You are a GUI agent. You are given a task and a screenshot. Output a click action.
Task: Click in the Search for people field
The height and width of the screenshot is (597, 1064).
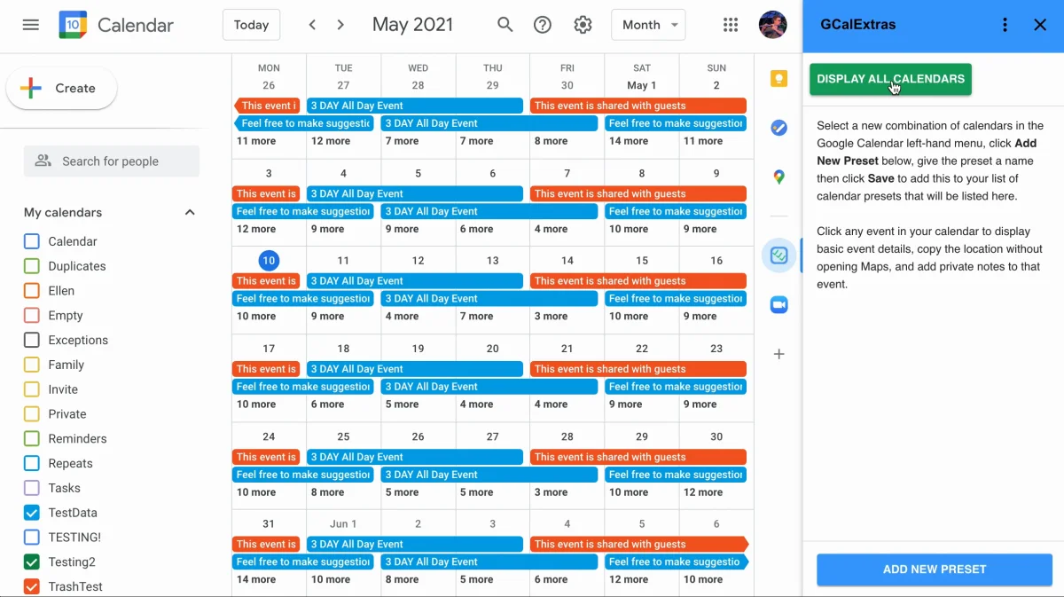[112, 161]
